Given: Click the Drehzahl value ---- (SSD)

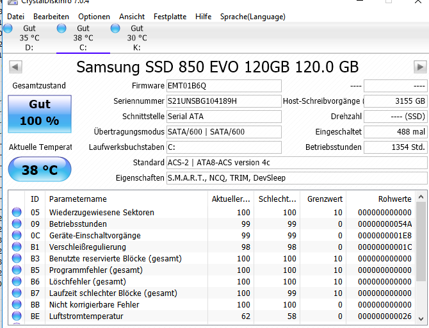Looking at the screenshot, I should (x=395, y=117).
